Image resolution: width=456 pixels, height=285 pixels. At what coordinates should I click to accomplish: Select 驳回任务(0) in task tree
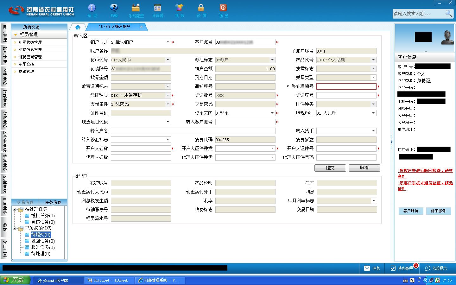(43, 241)
